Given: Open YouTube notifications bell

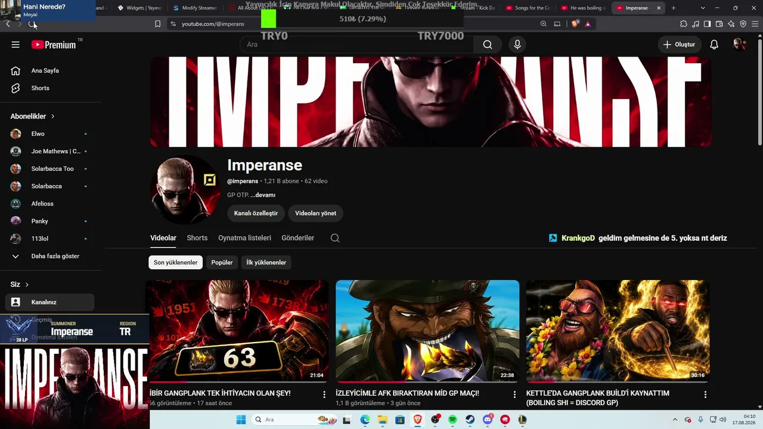Looking at the screenshot, I should (714, 45).
